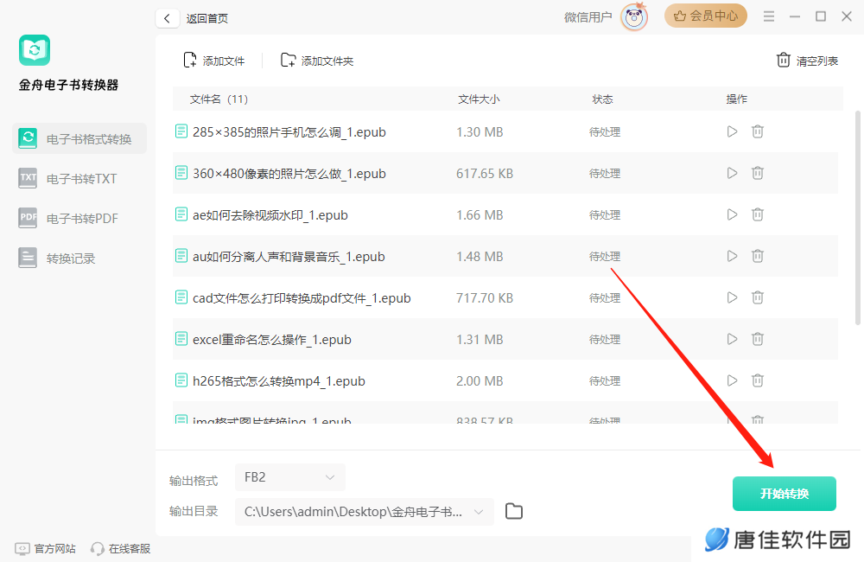Switch to 电子书转PDF mode
This screenshot has width=864, height=562.
point(68,219)
